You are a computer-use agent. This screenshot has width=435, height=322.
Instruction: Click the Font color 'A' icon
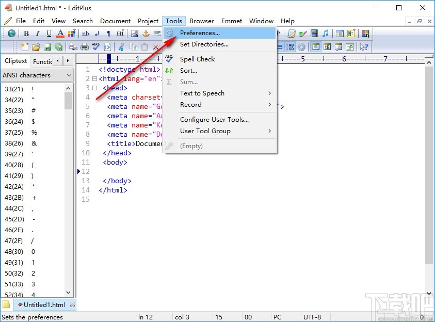pos(60,34)
